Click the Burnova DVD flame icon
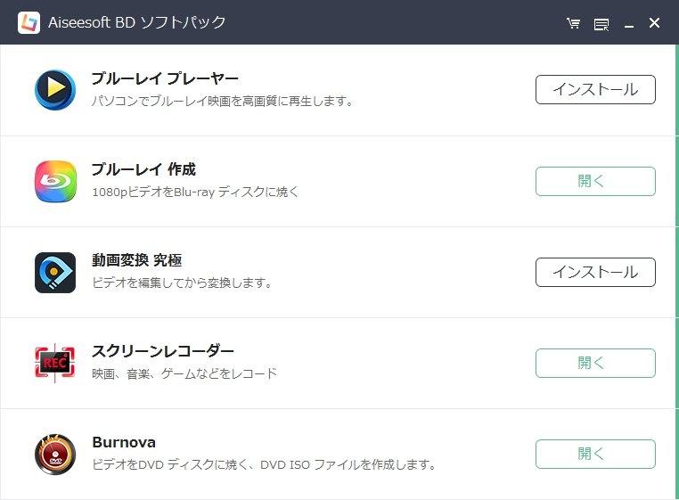 pyautogui.click(x=55, y=454)
